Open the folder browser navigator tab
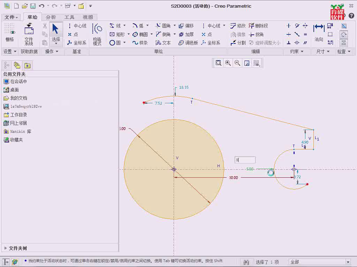Image resolution: width=357 pixels, height=267 pixels. [17, 66]
